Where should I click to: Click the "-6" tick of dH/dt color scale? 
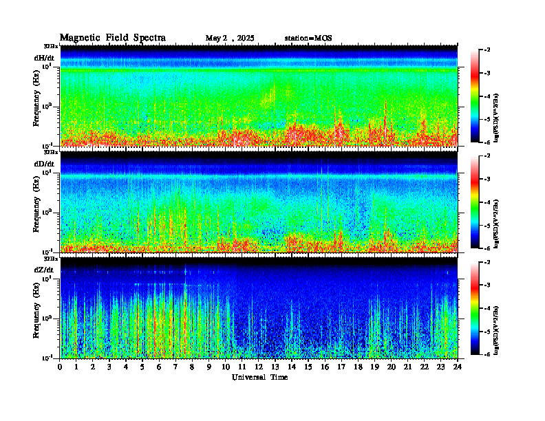tap(487, 142)
